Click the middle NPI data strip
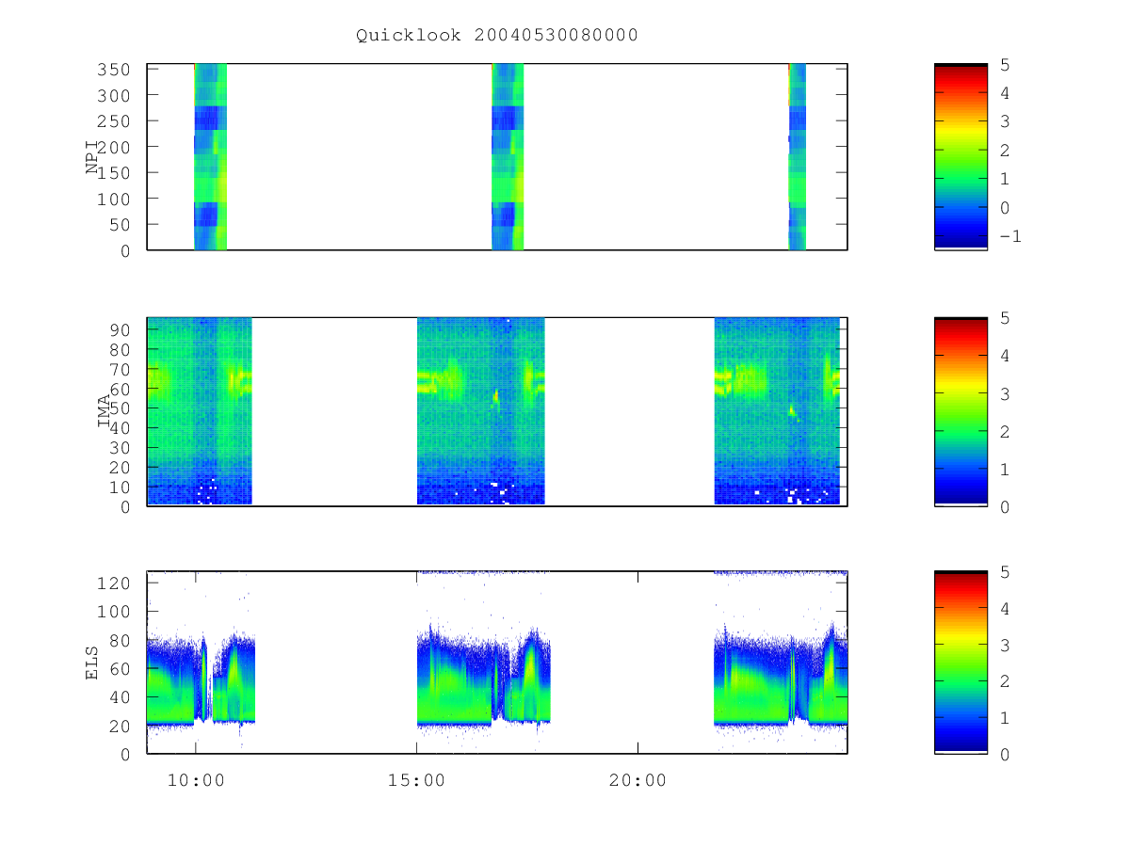This screenshot has height=847, width=1130. (x=508, y=156)
